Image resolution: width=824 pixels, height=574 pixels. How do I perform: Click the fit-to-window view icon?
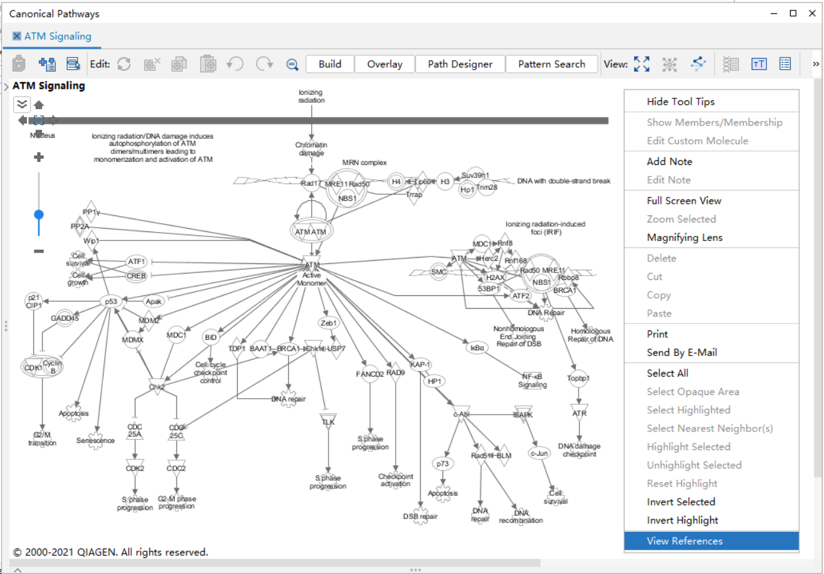[641, 64]
